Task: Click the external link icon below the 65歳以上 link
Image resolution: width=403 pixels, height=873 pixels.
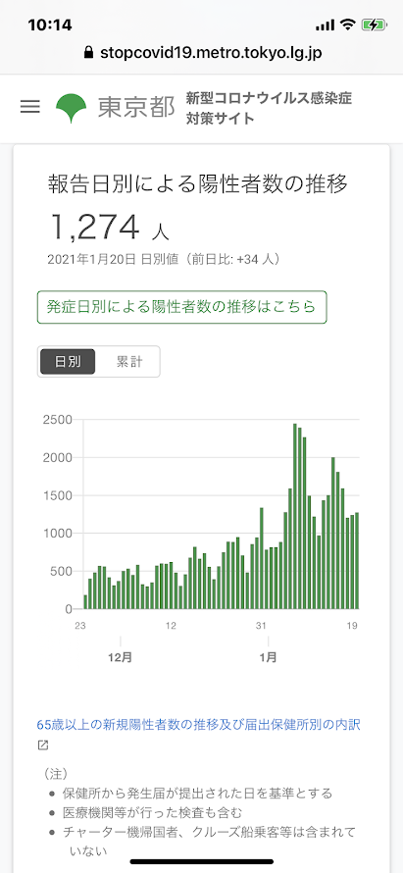Action: 43,745
